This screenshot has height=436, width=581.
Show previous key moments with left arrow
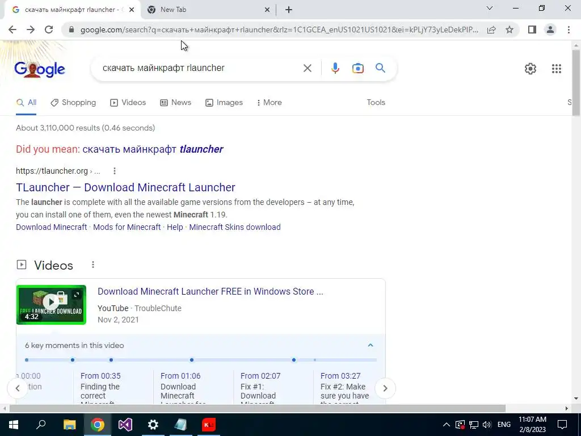point(18,388)
